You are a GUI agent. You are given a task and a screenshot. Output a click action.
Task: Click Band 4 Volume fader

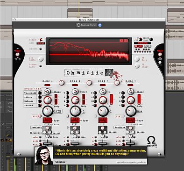coord(130,143)
